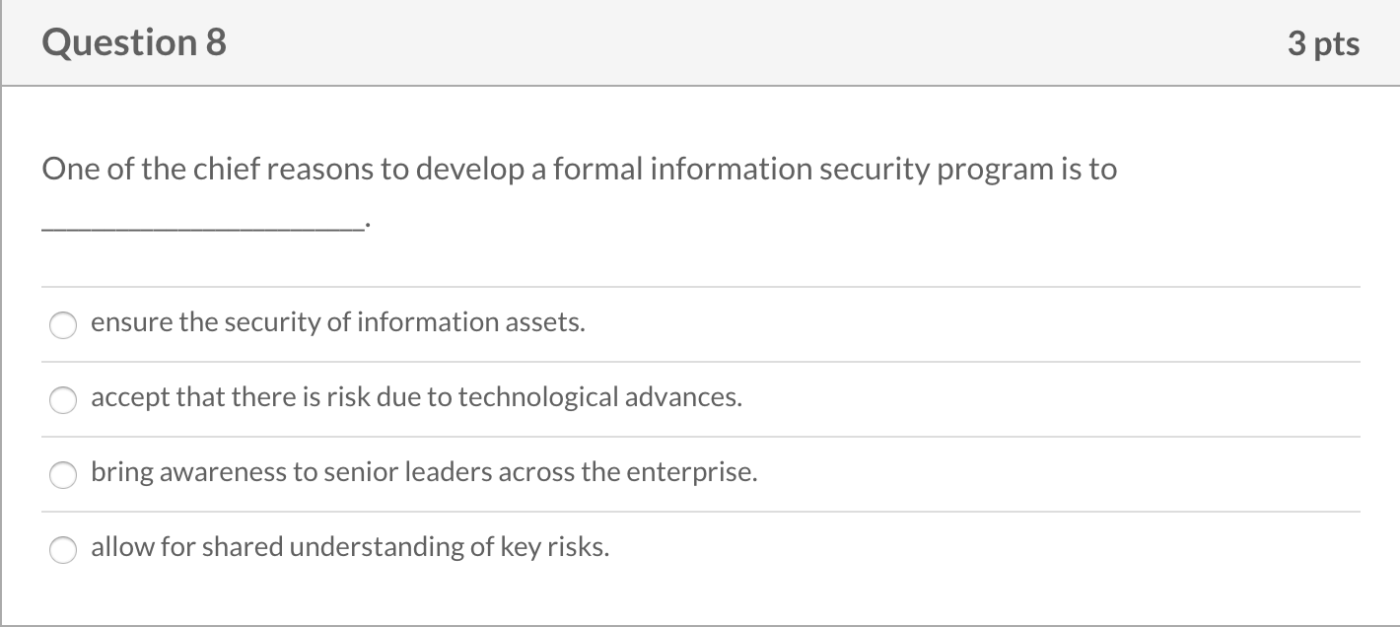1400x627 pixels.
Task: Click the '3 pts' points label
Action: click(1323, 43)
